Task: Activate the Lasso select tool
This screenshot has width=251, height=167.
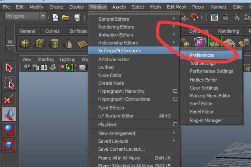Action: pyautogui.click(x=9, y=83)
